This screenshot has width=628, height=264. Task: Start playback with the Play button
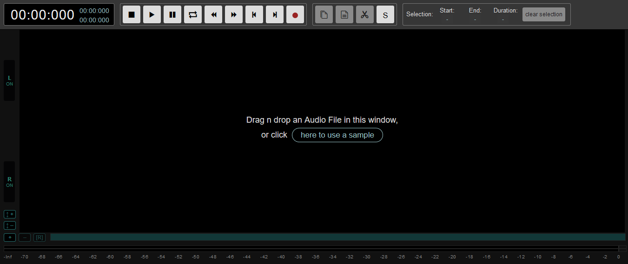[152, 15]
